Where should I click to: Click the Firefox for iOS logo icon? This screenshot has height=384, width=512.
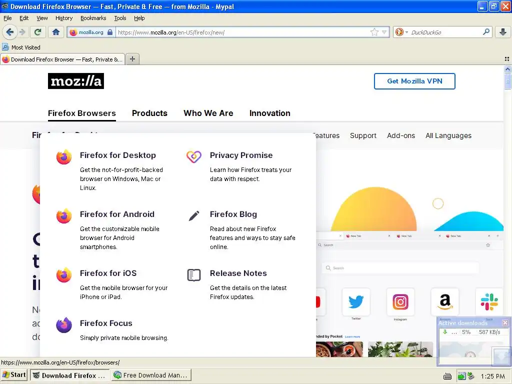pyautogui.click(x=63, y=275)
